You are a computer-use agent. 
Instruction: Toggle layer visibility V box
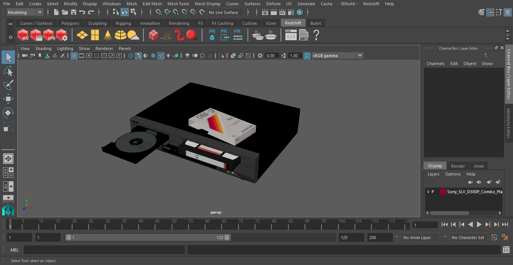point(428,192)
